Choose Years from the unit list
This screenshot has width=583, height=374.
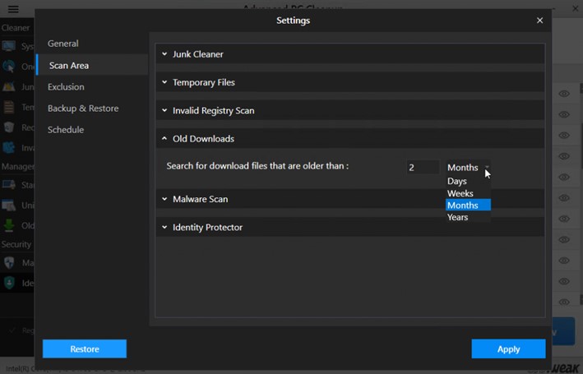point(468,217)
